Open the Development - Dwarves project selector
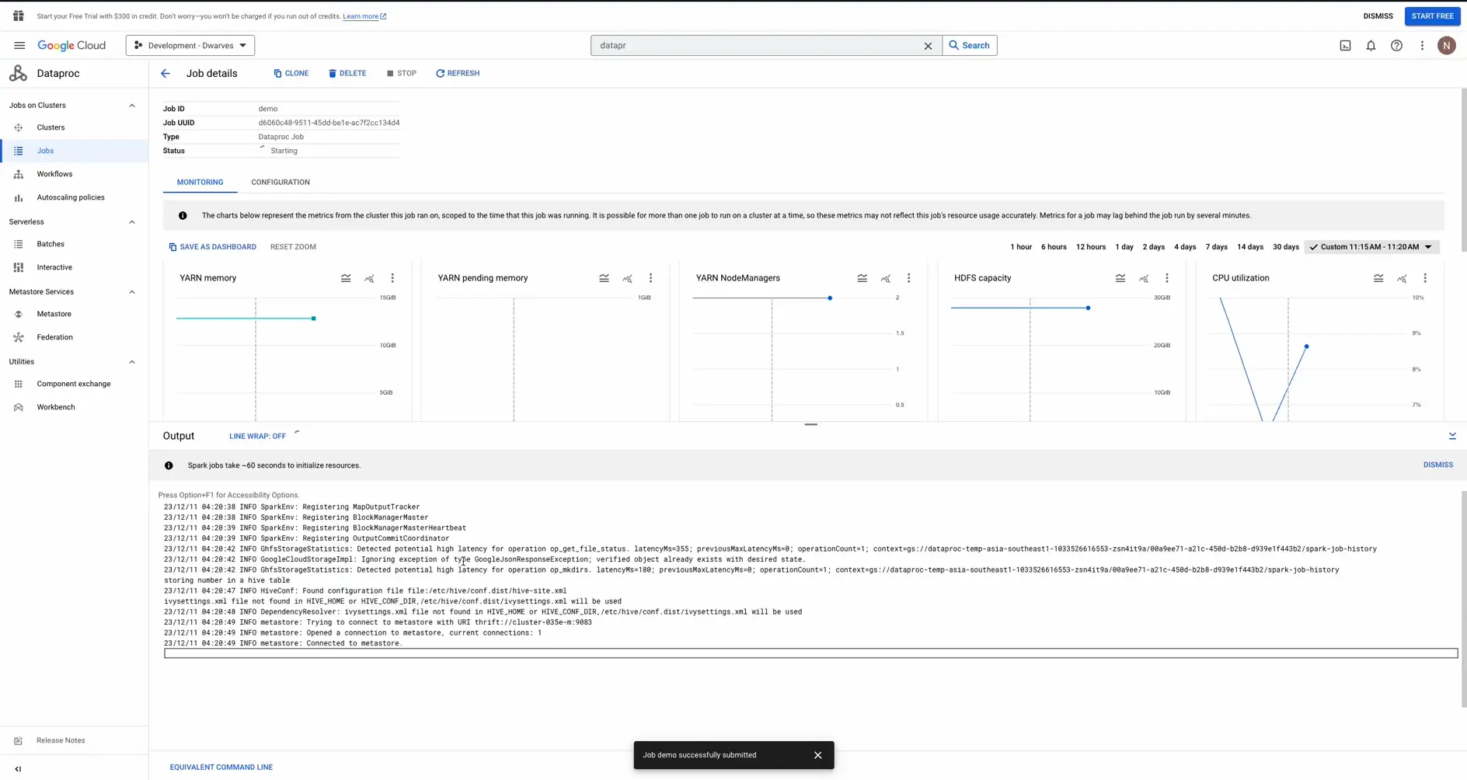The height and width of the screenshot is (780, 1467). pos(190,46)
